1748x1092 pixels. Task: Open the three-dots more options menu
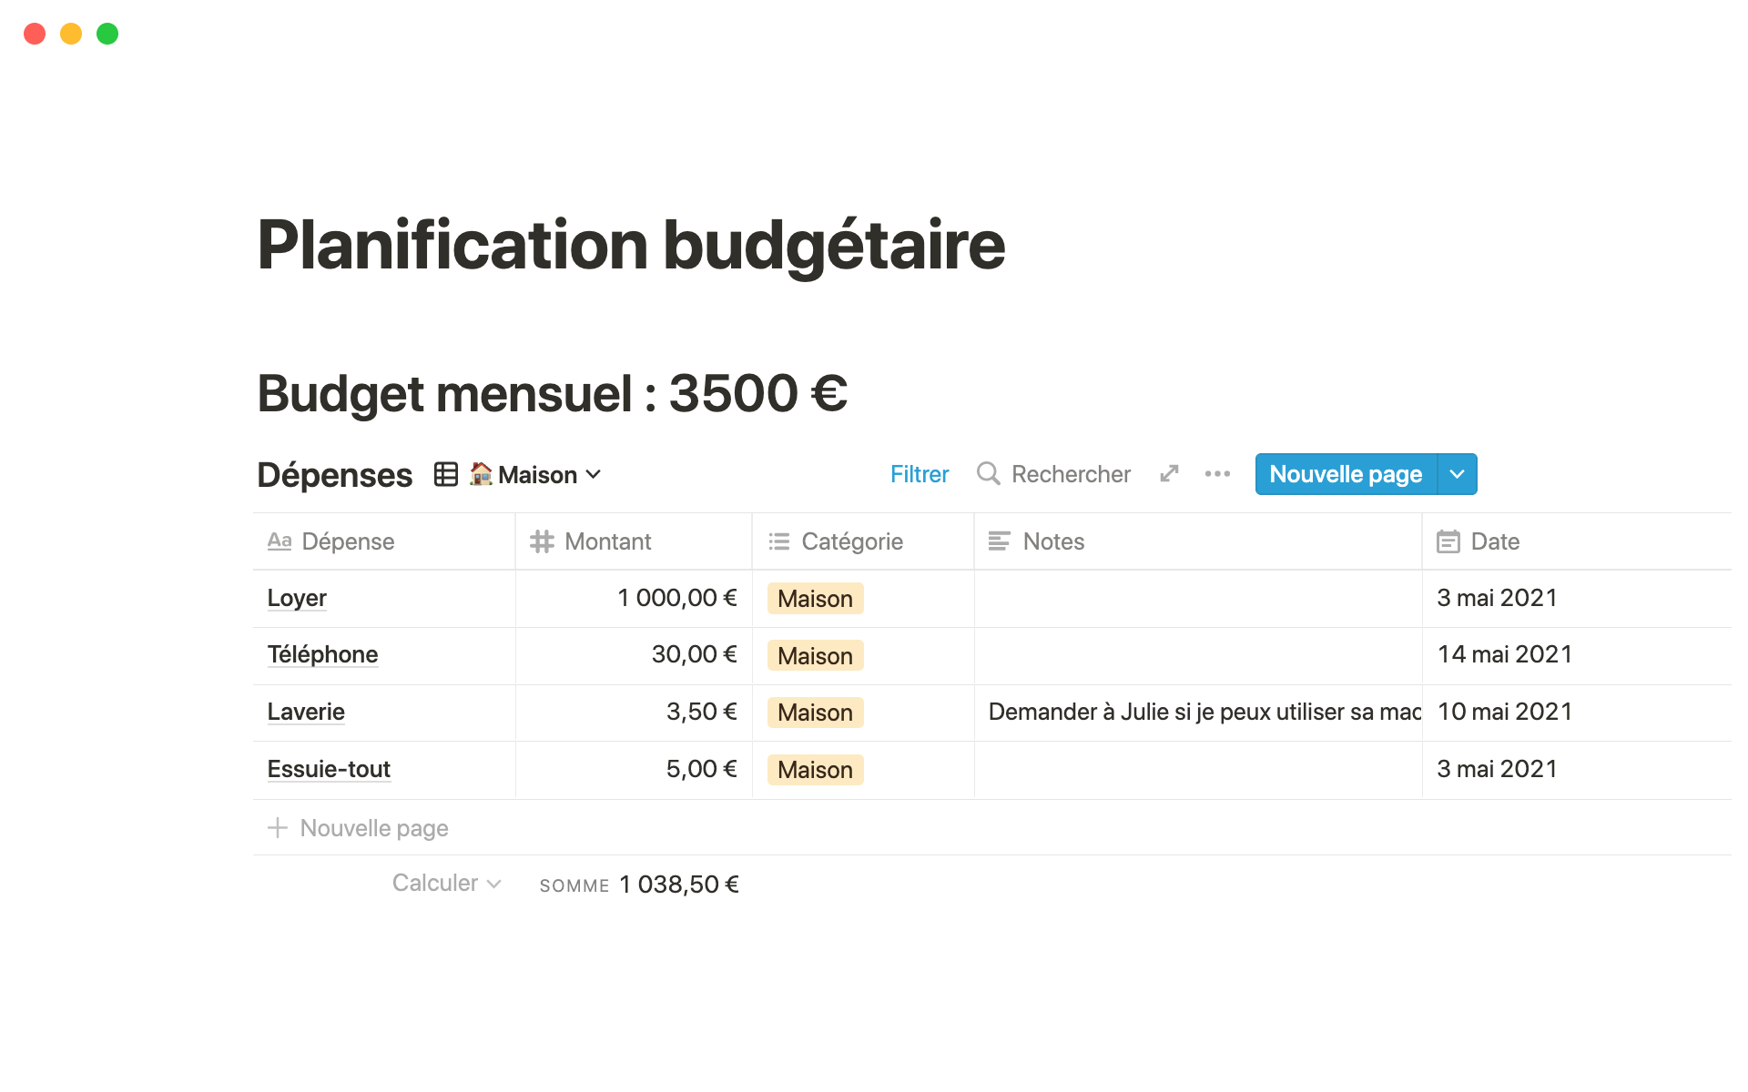pyautogui.click(x=1217, y=474)
